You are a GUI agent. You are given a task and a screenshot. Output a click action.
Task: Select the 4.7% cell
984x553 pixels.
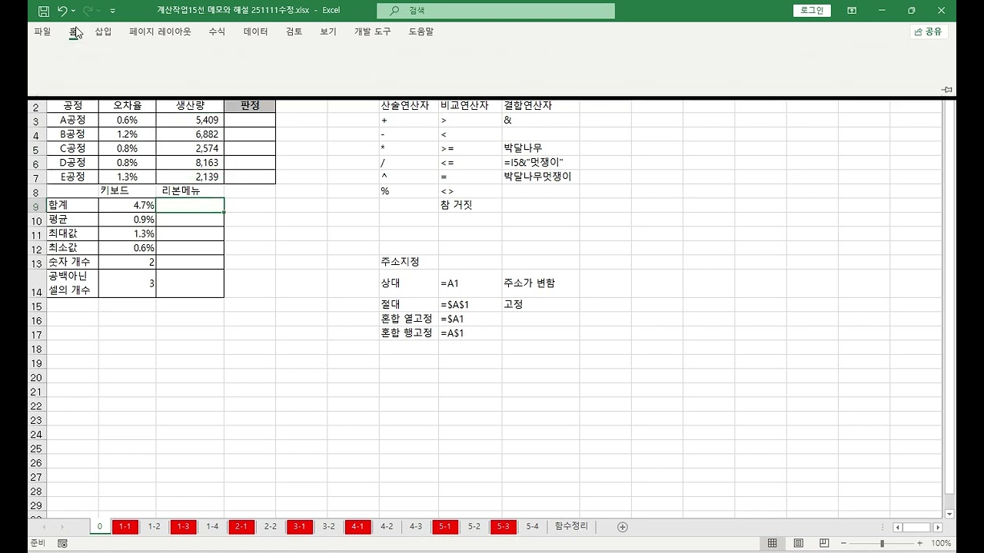127,205
